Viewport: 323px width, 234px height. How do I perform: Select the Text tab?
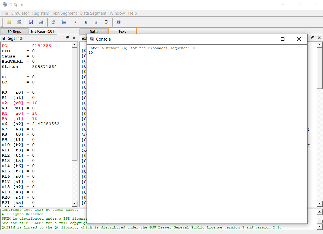(122, 31)
